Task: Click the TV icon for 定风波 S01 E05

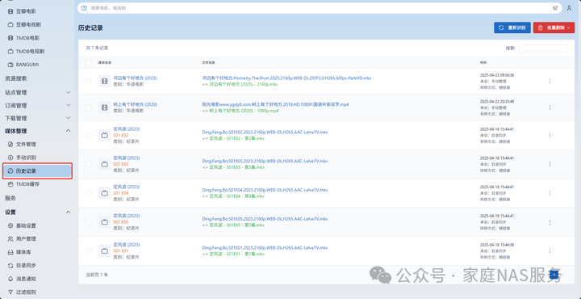Action: click(104, 222)
